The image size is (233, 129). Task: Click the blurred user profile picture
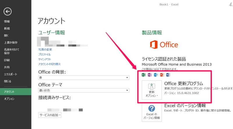(x=43, y=42)
